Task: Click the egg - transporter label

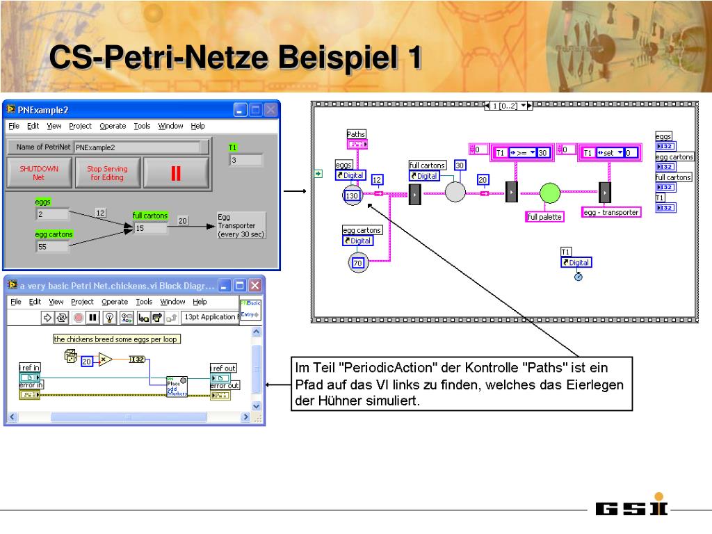Action: click(x=611, y=212)
